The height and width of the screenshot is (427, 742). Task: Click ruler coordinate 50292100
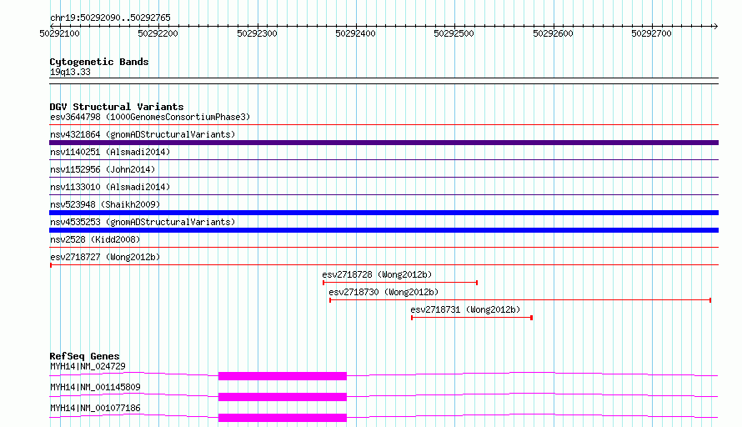point(60,33)
